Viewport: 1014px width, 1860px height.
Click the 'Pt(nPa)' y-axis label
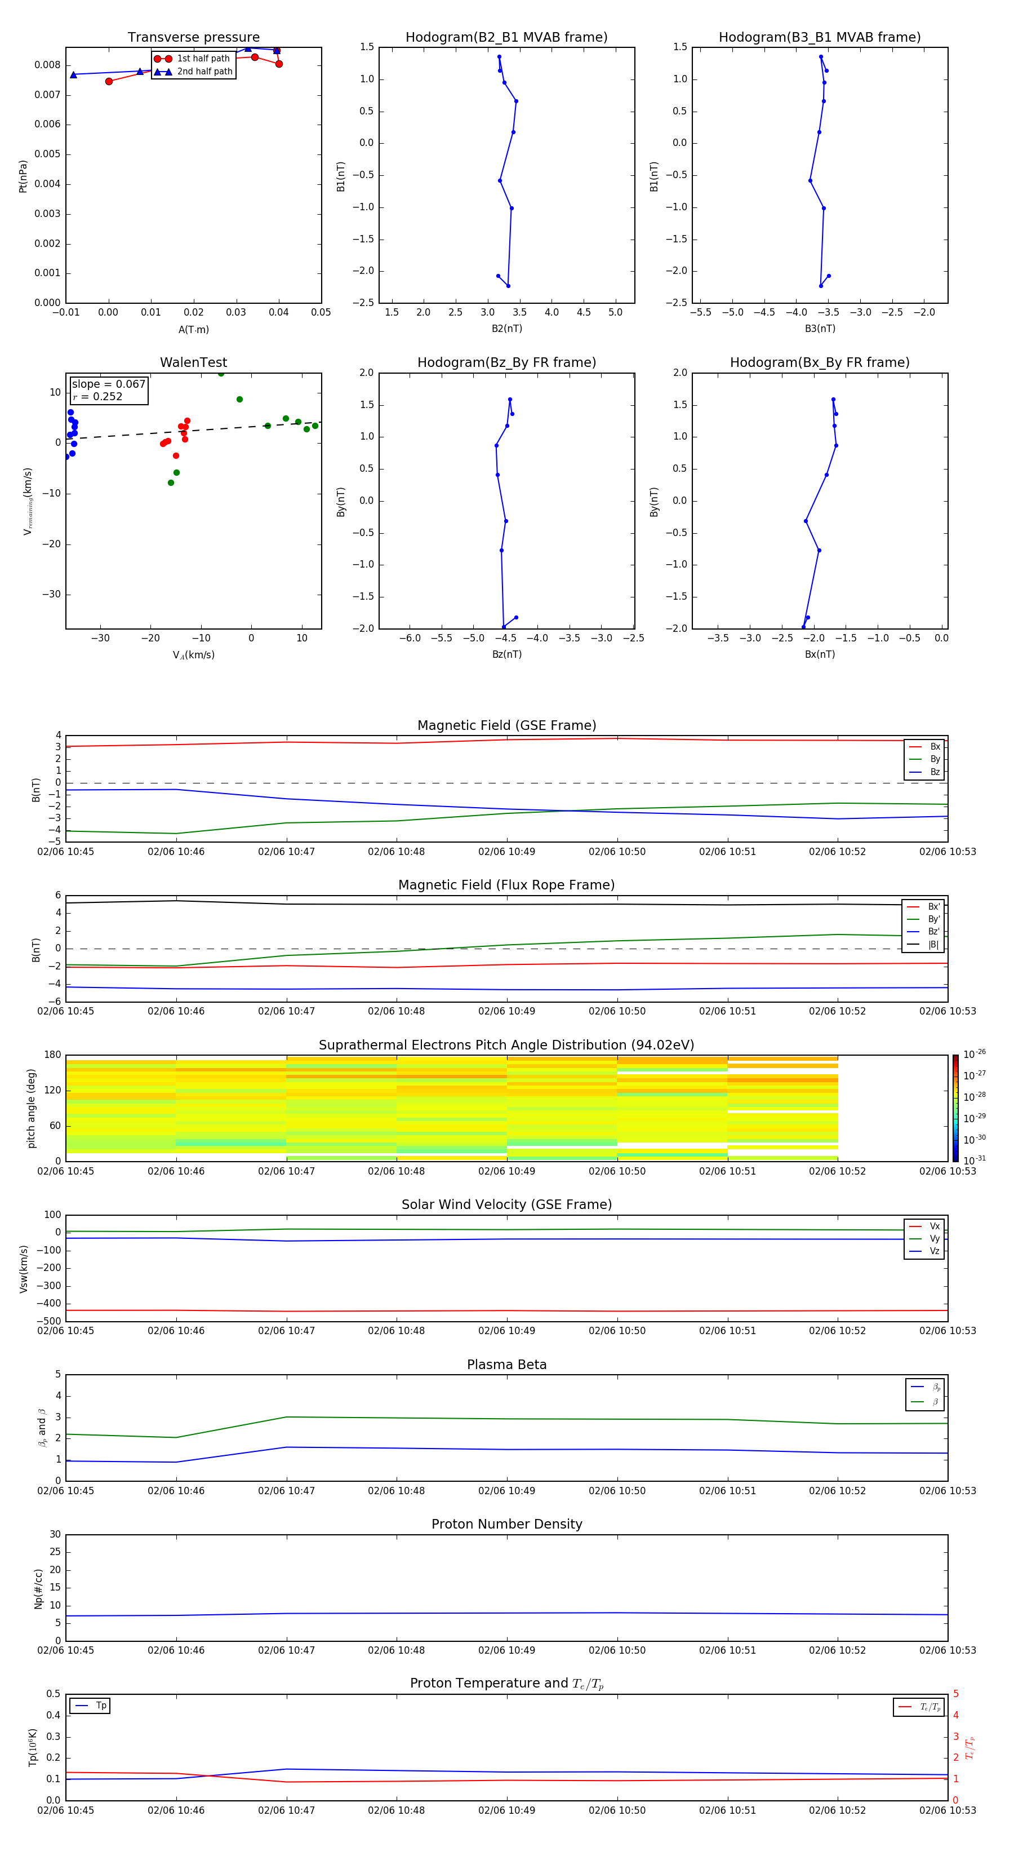(23, 175)
